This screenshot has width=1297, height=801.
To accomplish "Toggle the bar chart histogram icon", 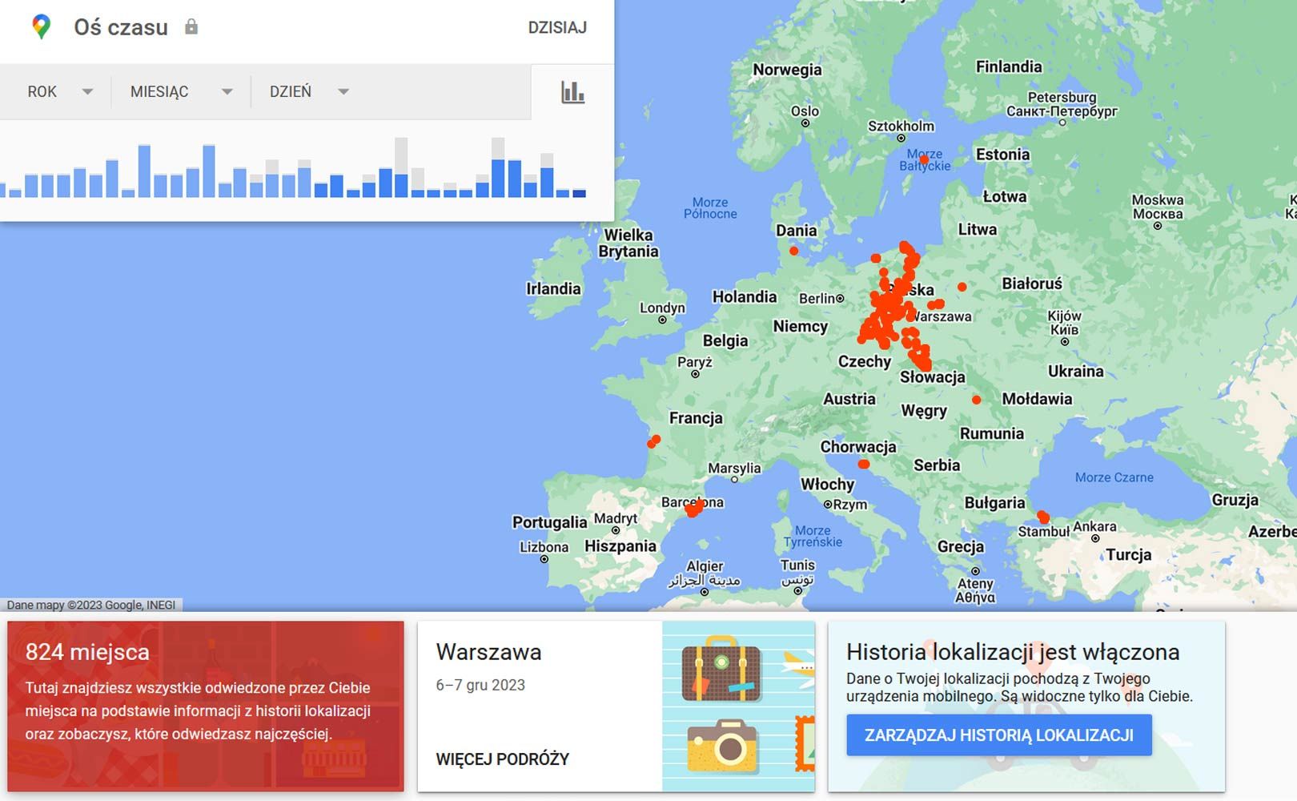I will coord(572,92).
